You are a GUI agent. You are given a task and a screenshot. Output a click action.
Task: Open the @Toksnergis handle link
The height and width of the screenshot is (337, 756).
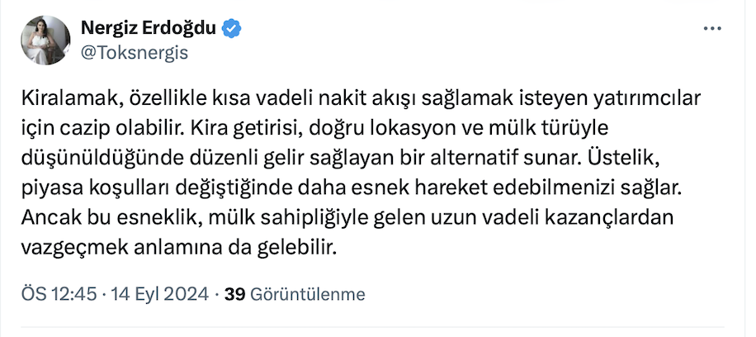click(x=135, y=53)
